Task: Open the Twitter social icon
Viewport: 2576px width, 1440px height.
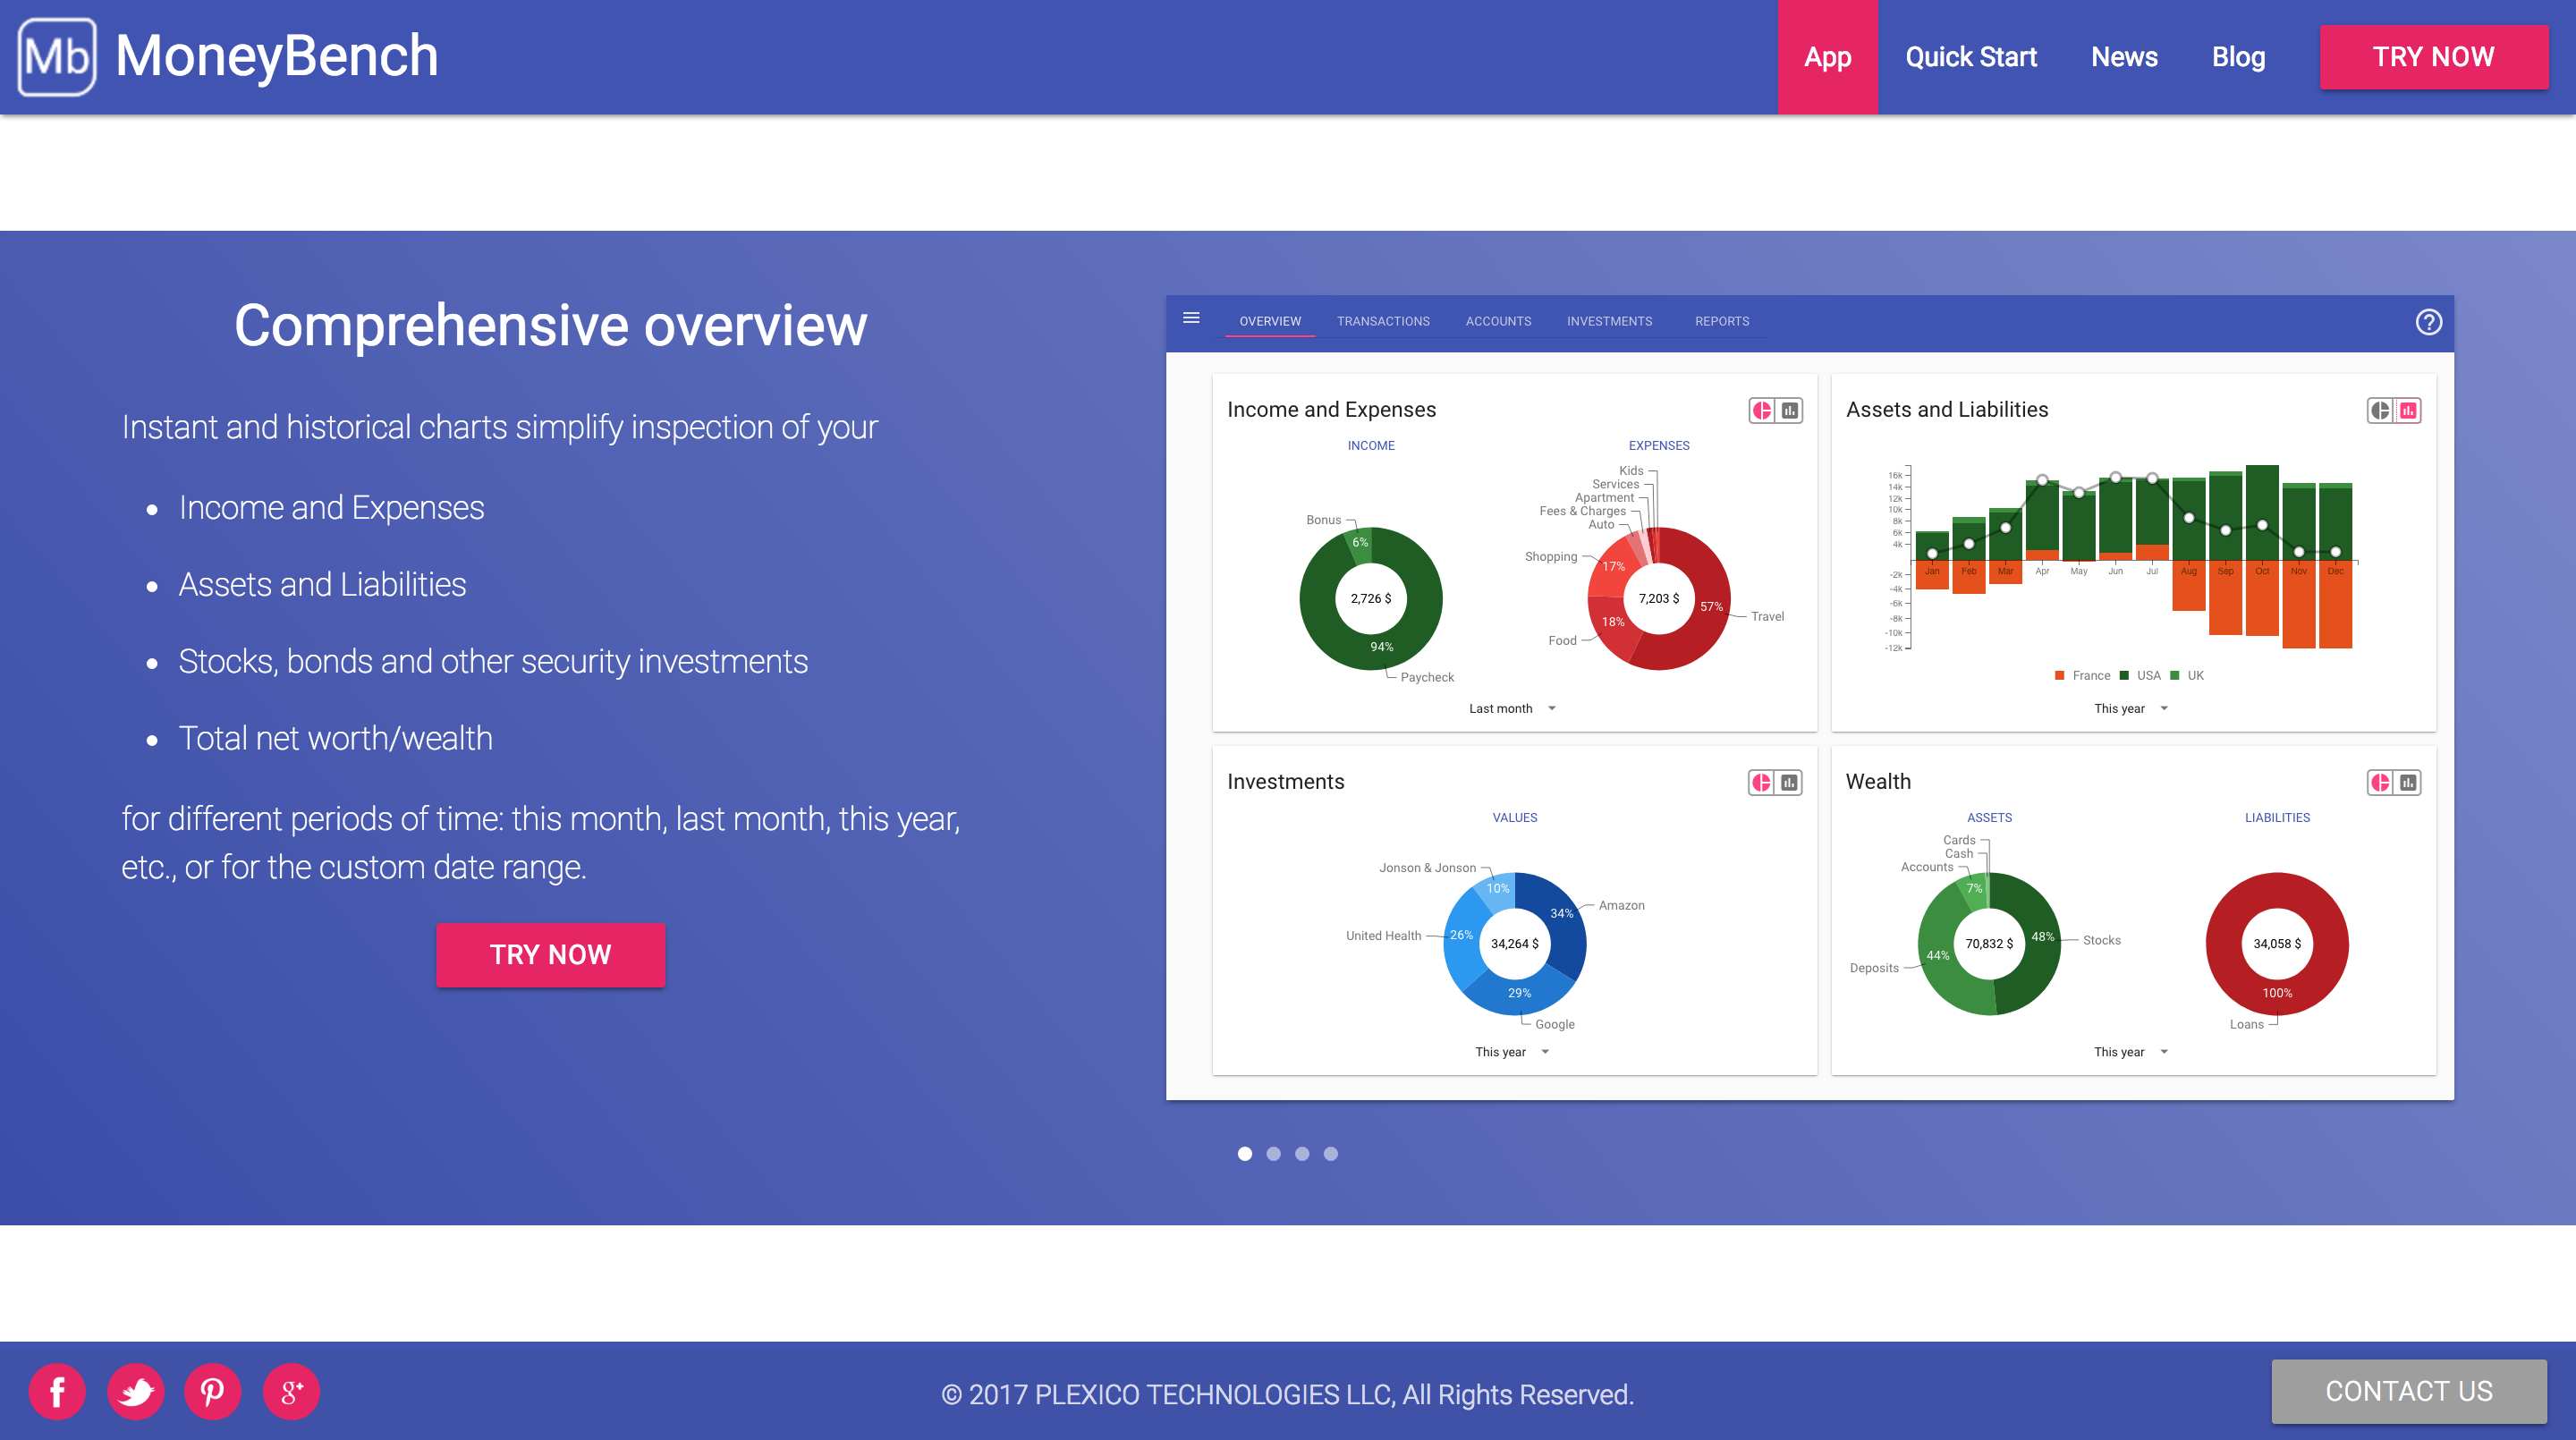Action: click(x=135, y=1391)
